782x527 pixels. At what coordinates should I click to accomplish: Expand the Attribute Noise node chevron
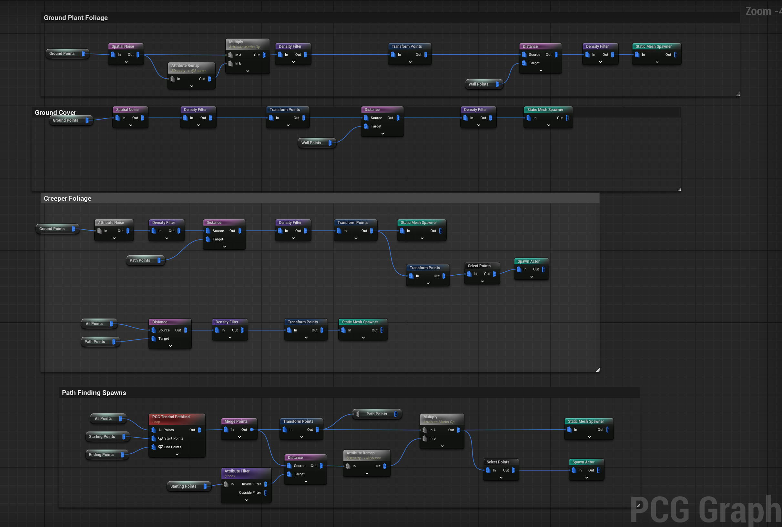point(114,238)
